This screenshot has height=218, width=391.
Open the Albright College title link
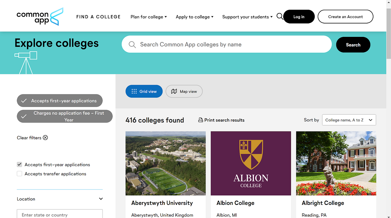coord(323,203)
